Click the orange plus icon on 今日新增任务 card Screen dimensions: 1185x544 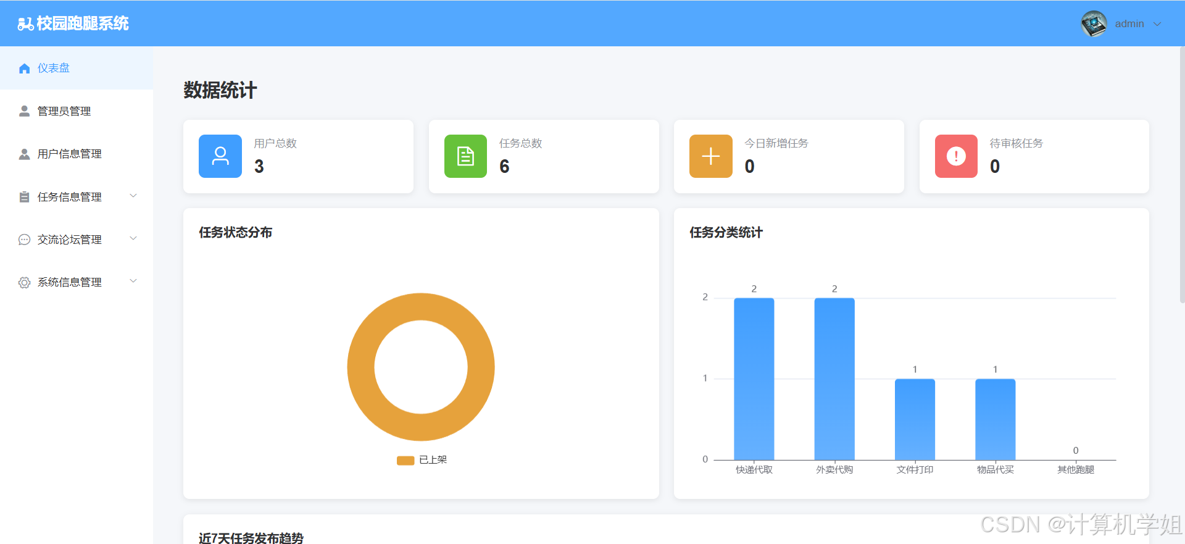pyautogui.click(x=711, y=156)
